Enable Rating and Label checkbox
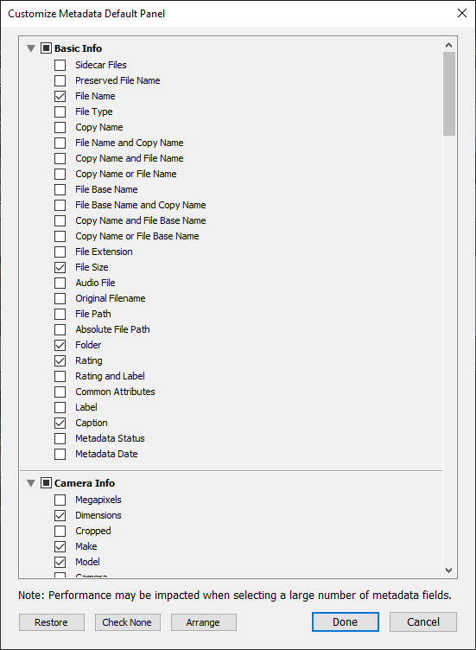476x650 pixels. coord(60,376)
